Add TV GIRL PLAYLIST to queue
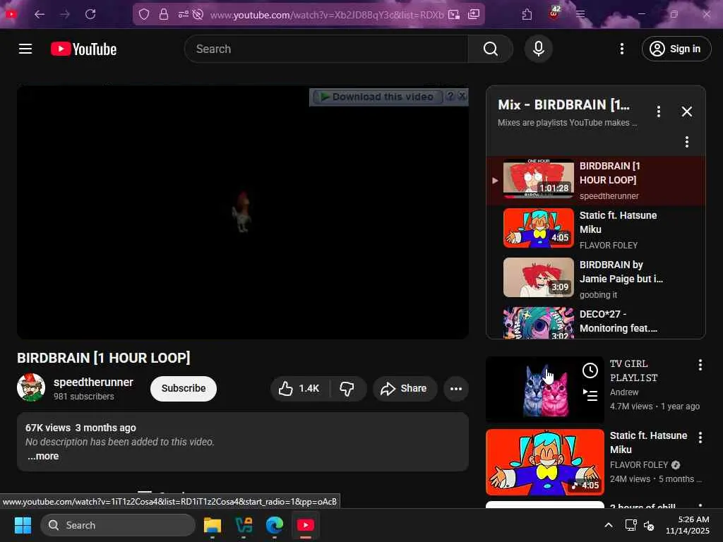Viewport: 723px width, 542px height. point(590,395)
